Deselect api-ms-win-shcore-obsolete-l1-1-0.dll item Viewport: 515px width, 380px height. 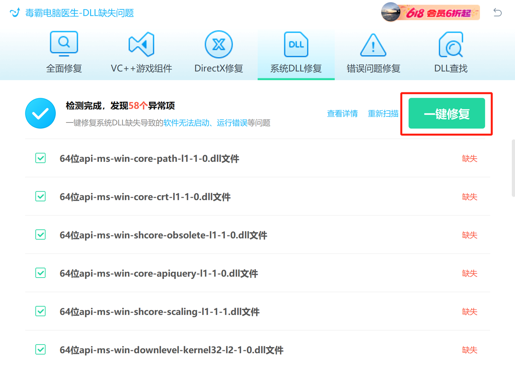[x=40, y=235]
